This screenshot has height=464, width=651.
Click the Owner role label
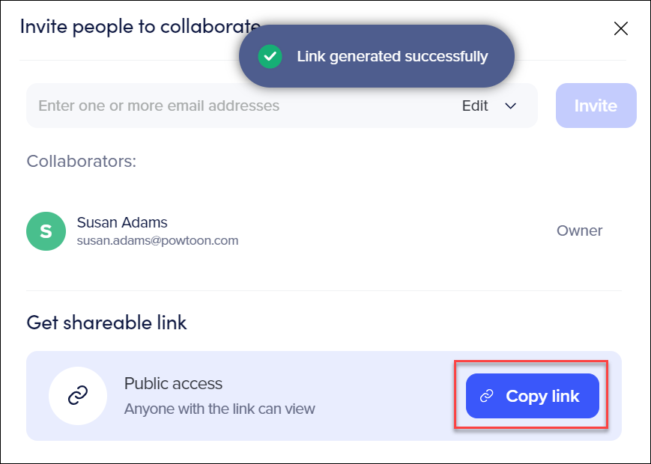tap(579, 231)
